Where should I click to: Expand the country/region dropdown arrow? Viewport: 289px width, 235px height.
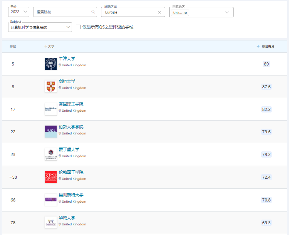[x=227, y=12]
